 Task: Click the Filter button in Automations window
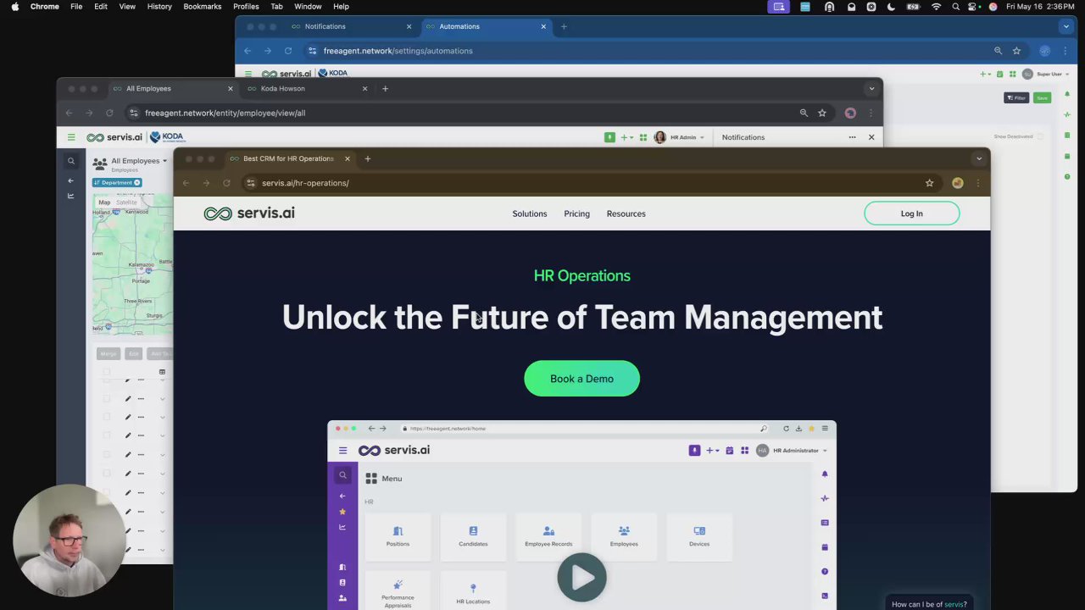click(x=1016, y=98)
